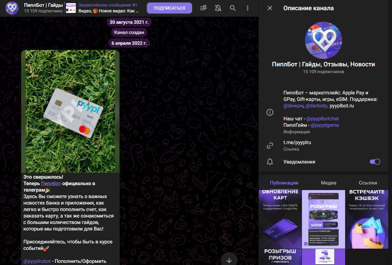Click the Канал создан service message

click(x=129, y=32)
